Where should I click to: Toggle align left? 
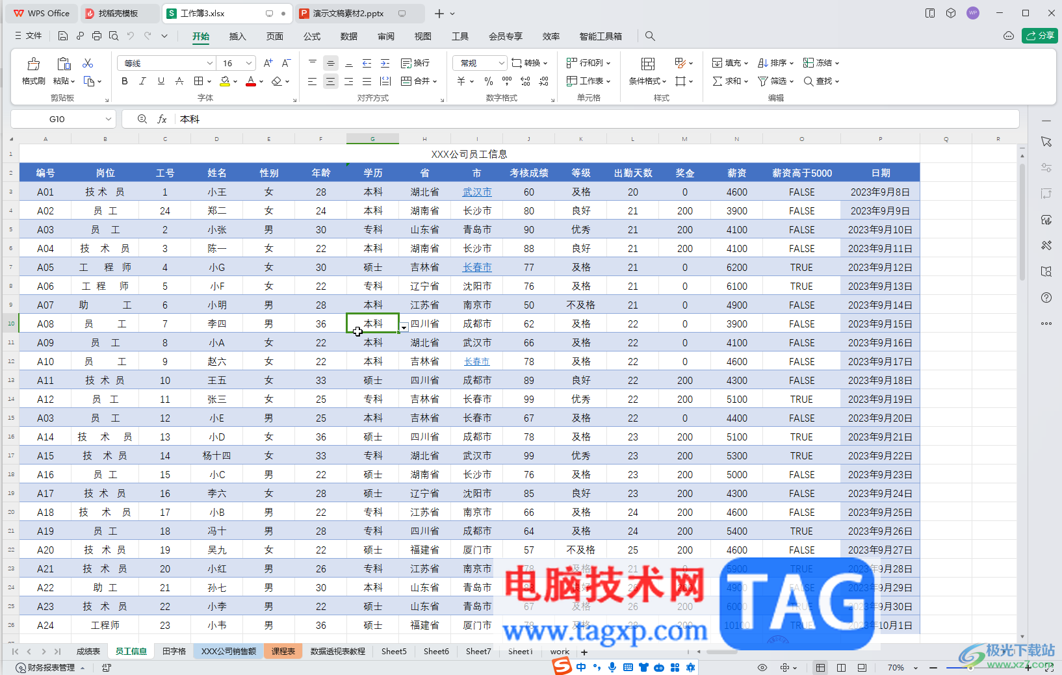click(x=313, y=81)
